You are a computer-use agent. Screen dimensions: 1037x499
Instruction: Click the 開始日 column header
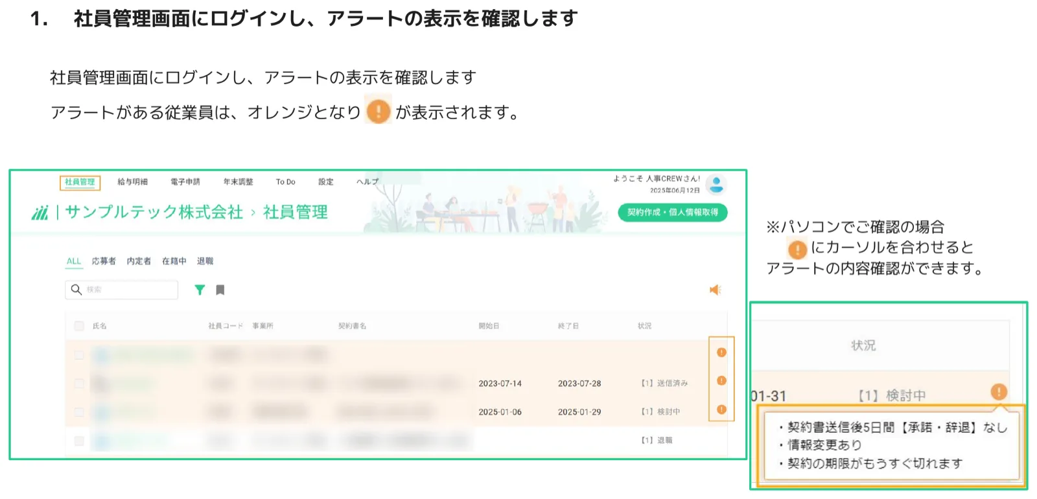point(489,326)
